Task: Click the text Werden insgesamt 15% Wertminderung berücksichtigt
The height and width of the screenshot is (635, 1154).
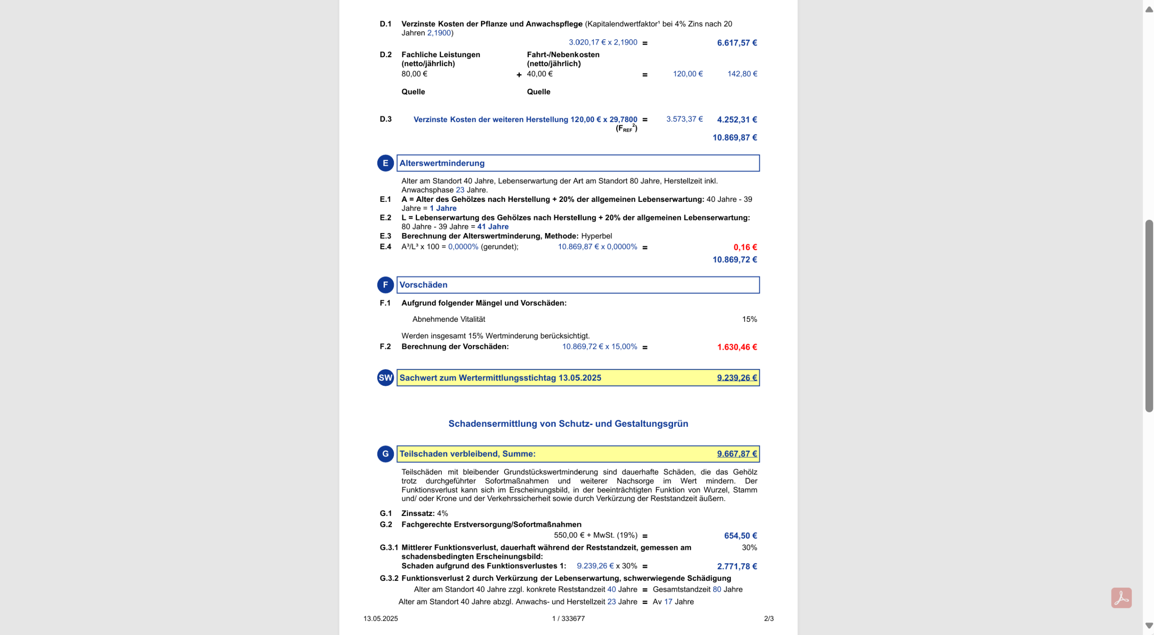Action: tap(495, 336)
